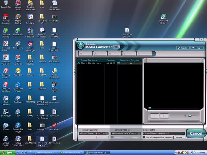Switch to the first browser taskbar window

(x=45, y=153)
